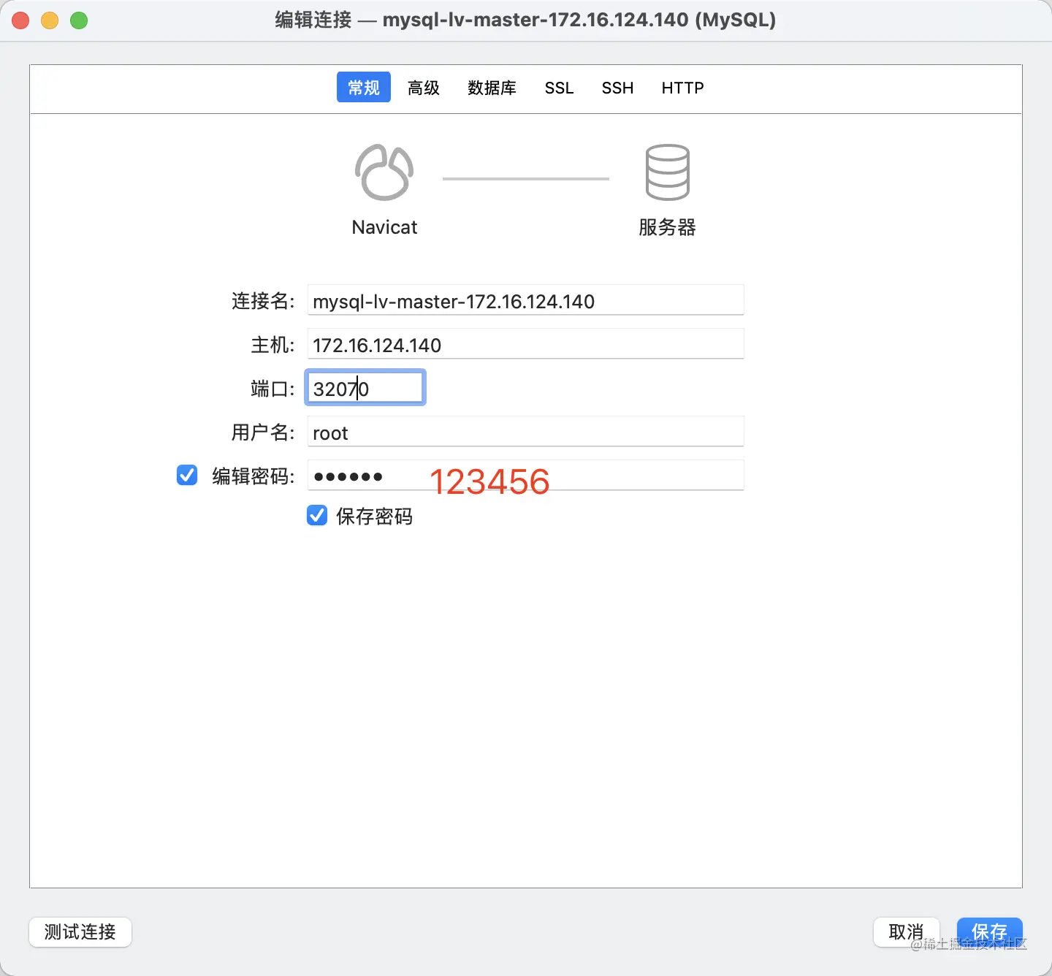
Task: Minimize window with yellow button
Action: (50, 20)
